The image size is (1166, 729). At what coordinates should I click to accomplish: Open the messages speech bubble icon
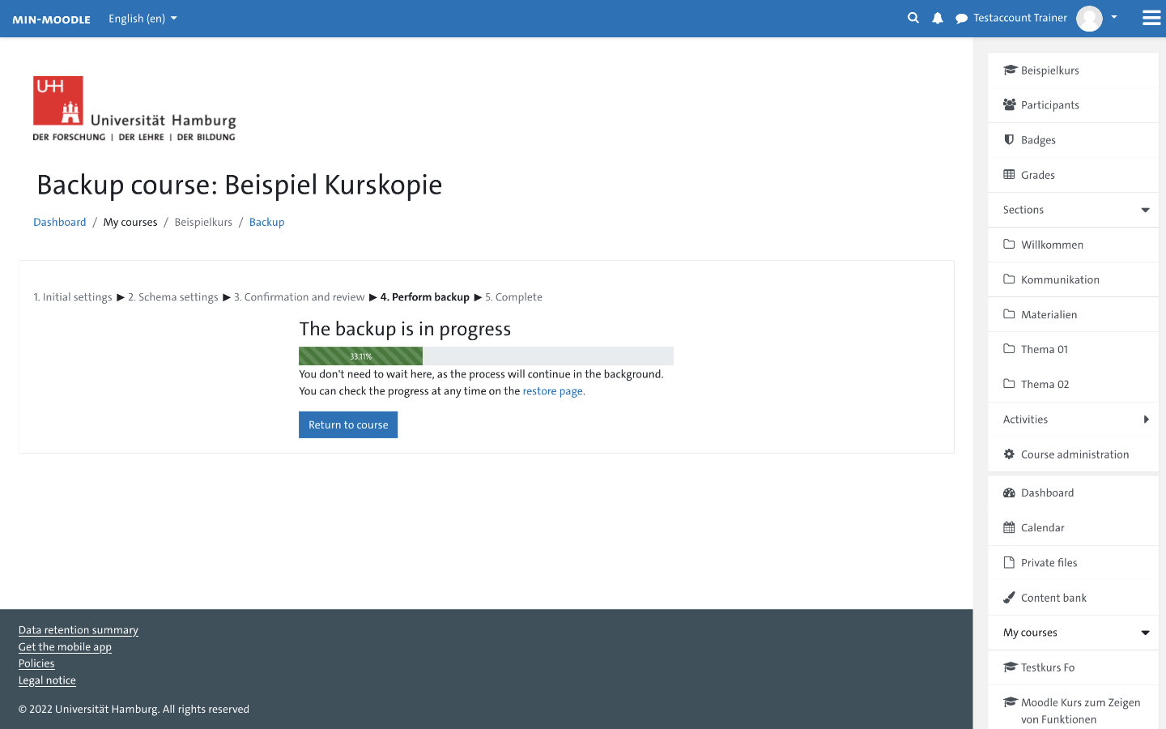click(961, 18)
